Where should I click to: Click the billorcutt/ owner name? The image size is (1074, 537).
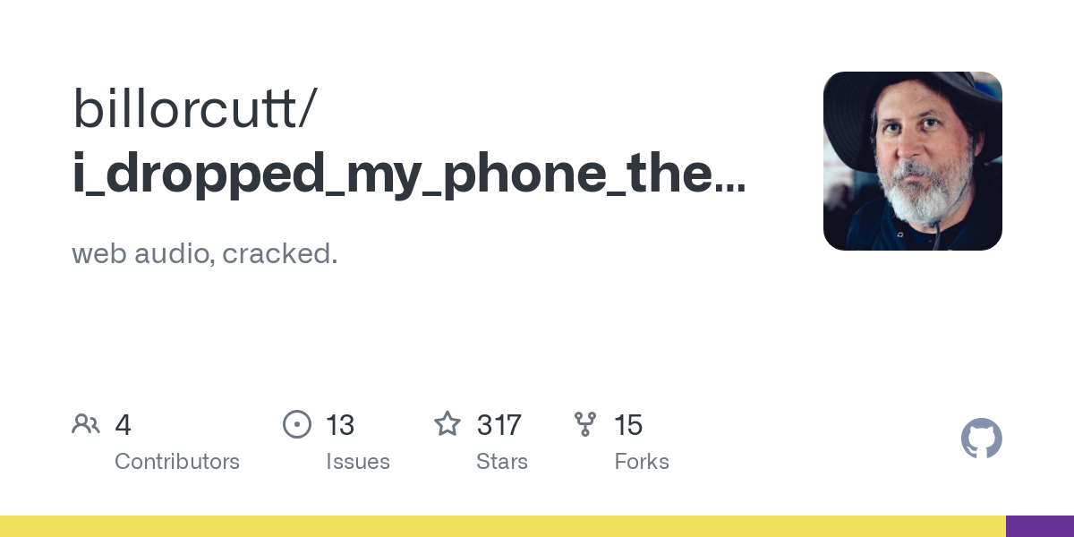click(x=193, y=108)
